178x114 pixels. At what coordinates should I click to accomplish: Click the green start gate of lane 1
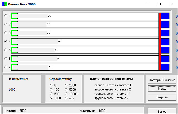click(x=14, y=16)
